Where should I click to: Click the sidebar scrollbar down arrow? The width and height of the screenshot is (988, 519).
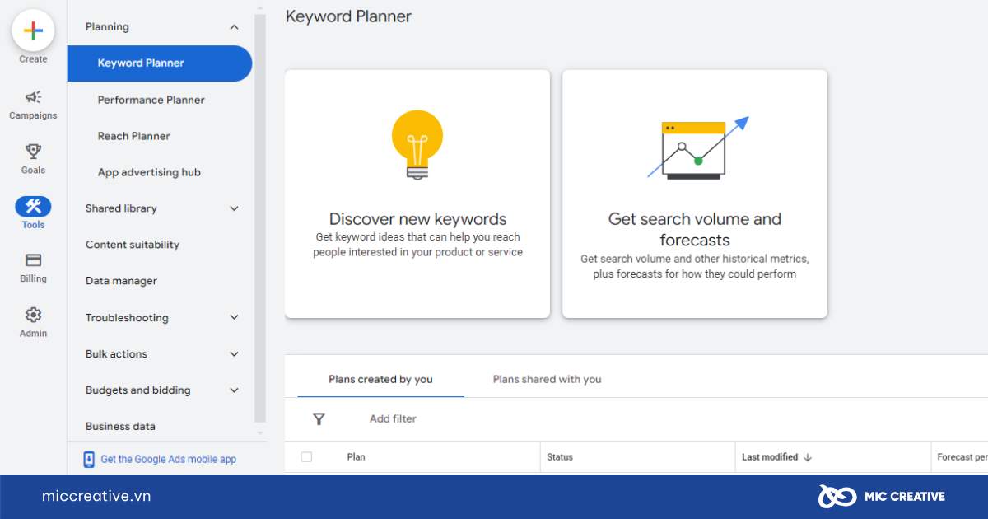[x=260, y=432]
